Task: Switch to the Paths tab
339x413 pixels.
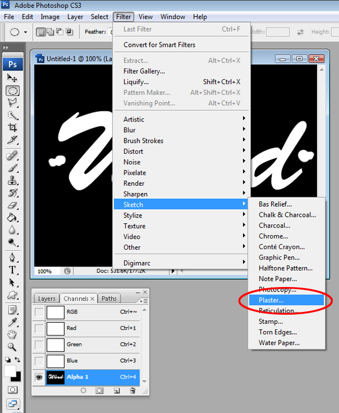Action: click(109, 299)
